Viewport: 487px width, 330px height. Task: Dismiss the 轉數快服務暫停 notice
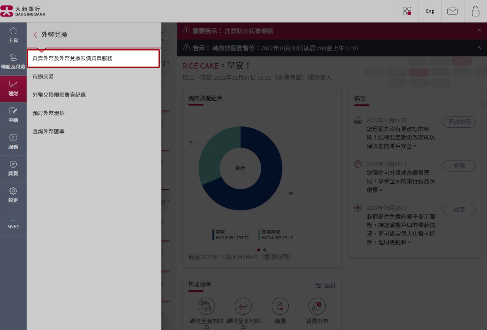[x=479, y=47]
